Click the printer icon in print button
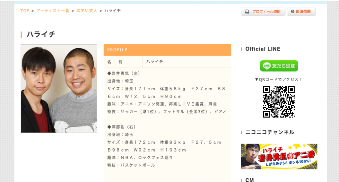The height and width of the screenshot is (182, 339). (247, 12)
